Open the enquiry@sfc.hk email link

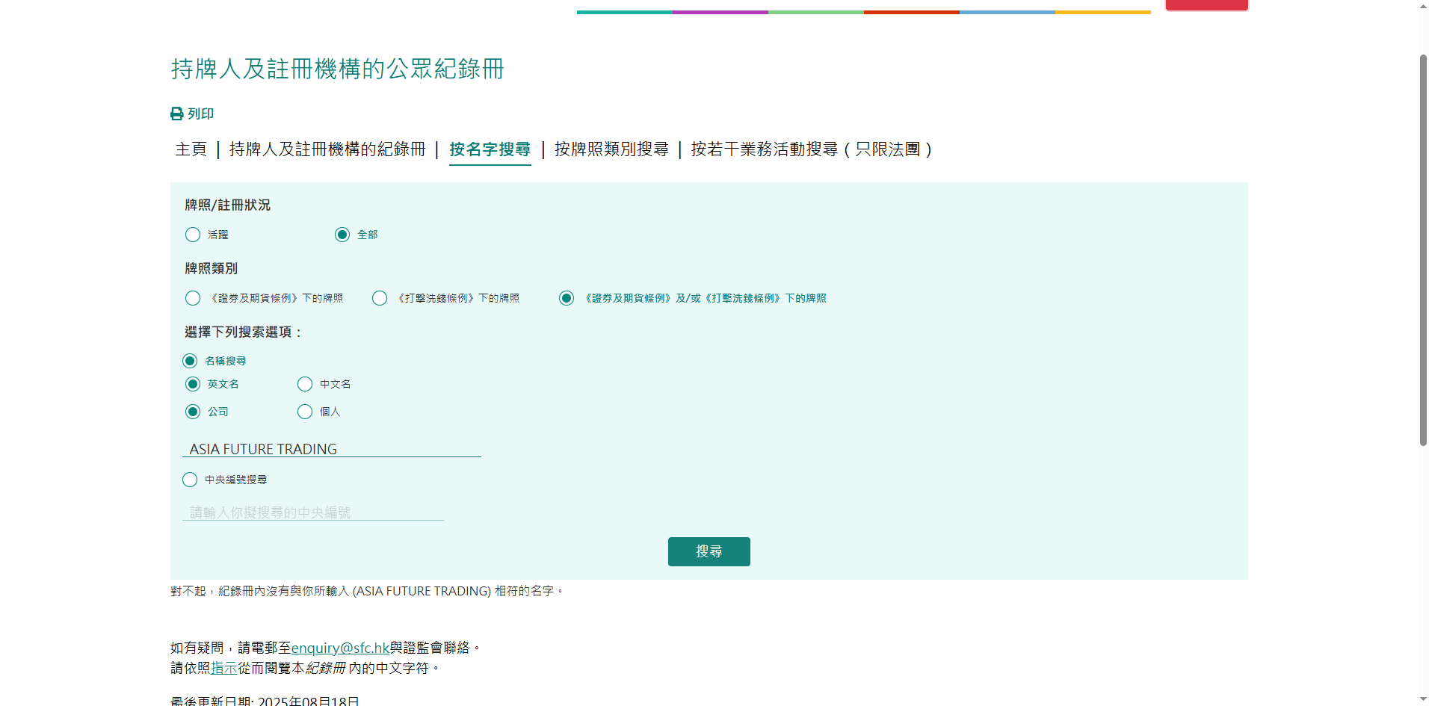click(x=340, y=648)
